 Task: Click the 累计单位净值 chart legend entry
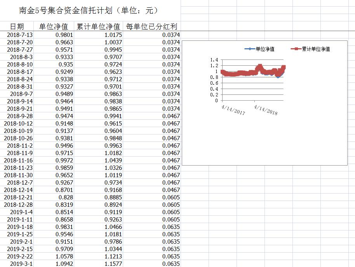[310, 49]
